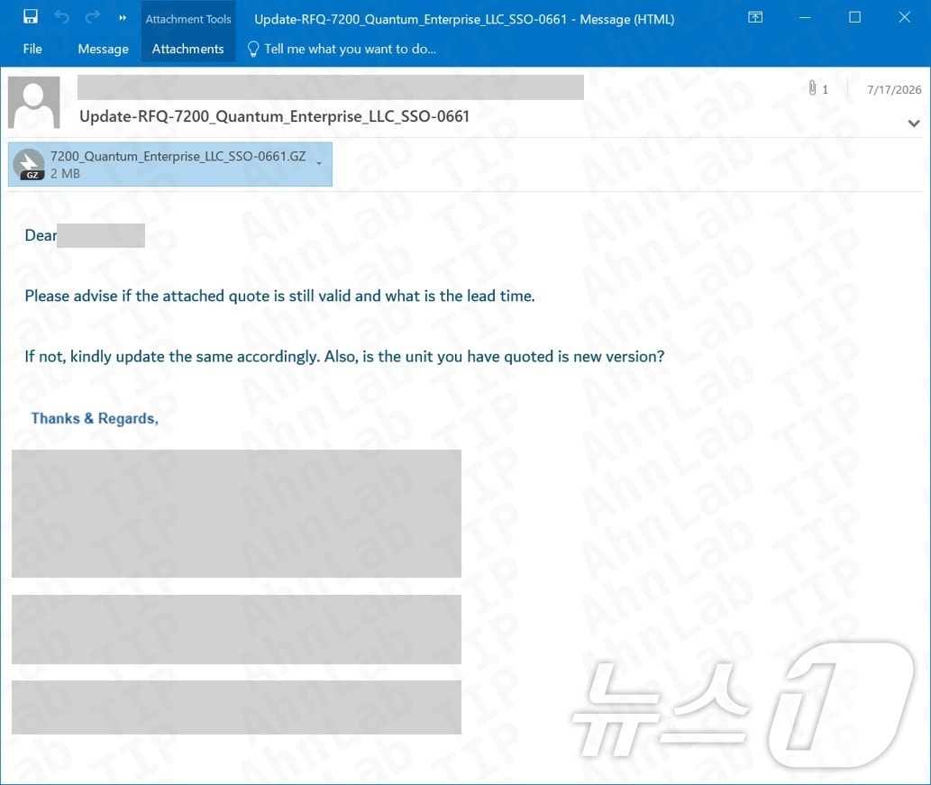Click the Redo arrow icon
This screenshot has width=931, height=785.
pos(92,17)
